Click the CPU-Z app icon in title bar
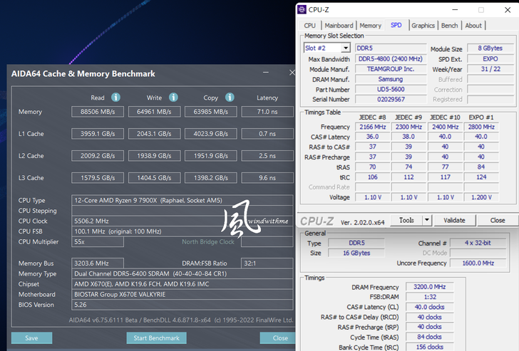Image resolution: width=519 pixels, height=351 pixels. coord(302,10)
